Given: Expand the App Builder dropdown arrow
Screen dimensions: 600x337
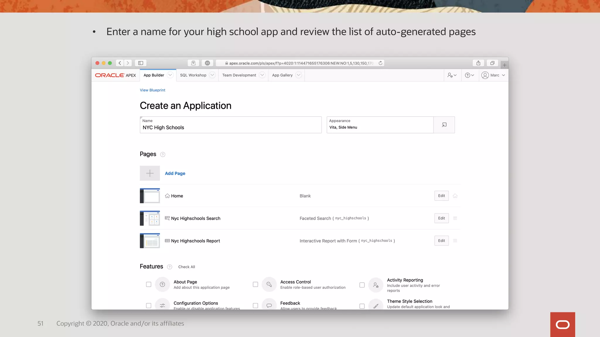Looking at the screenshot, I should 170,75.
